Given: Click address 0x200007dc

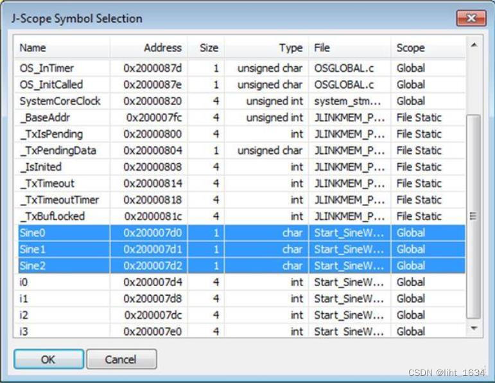Looking at the screenshot, I should 153,315.
